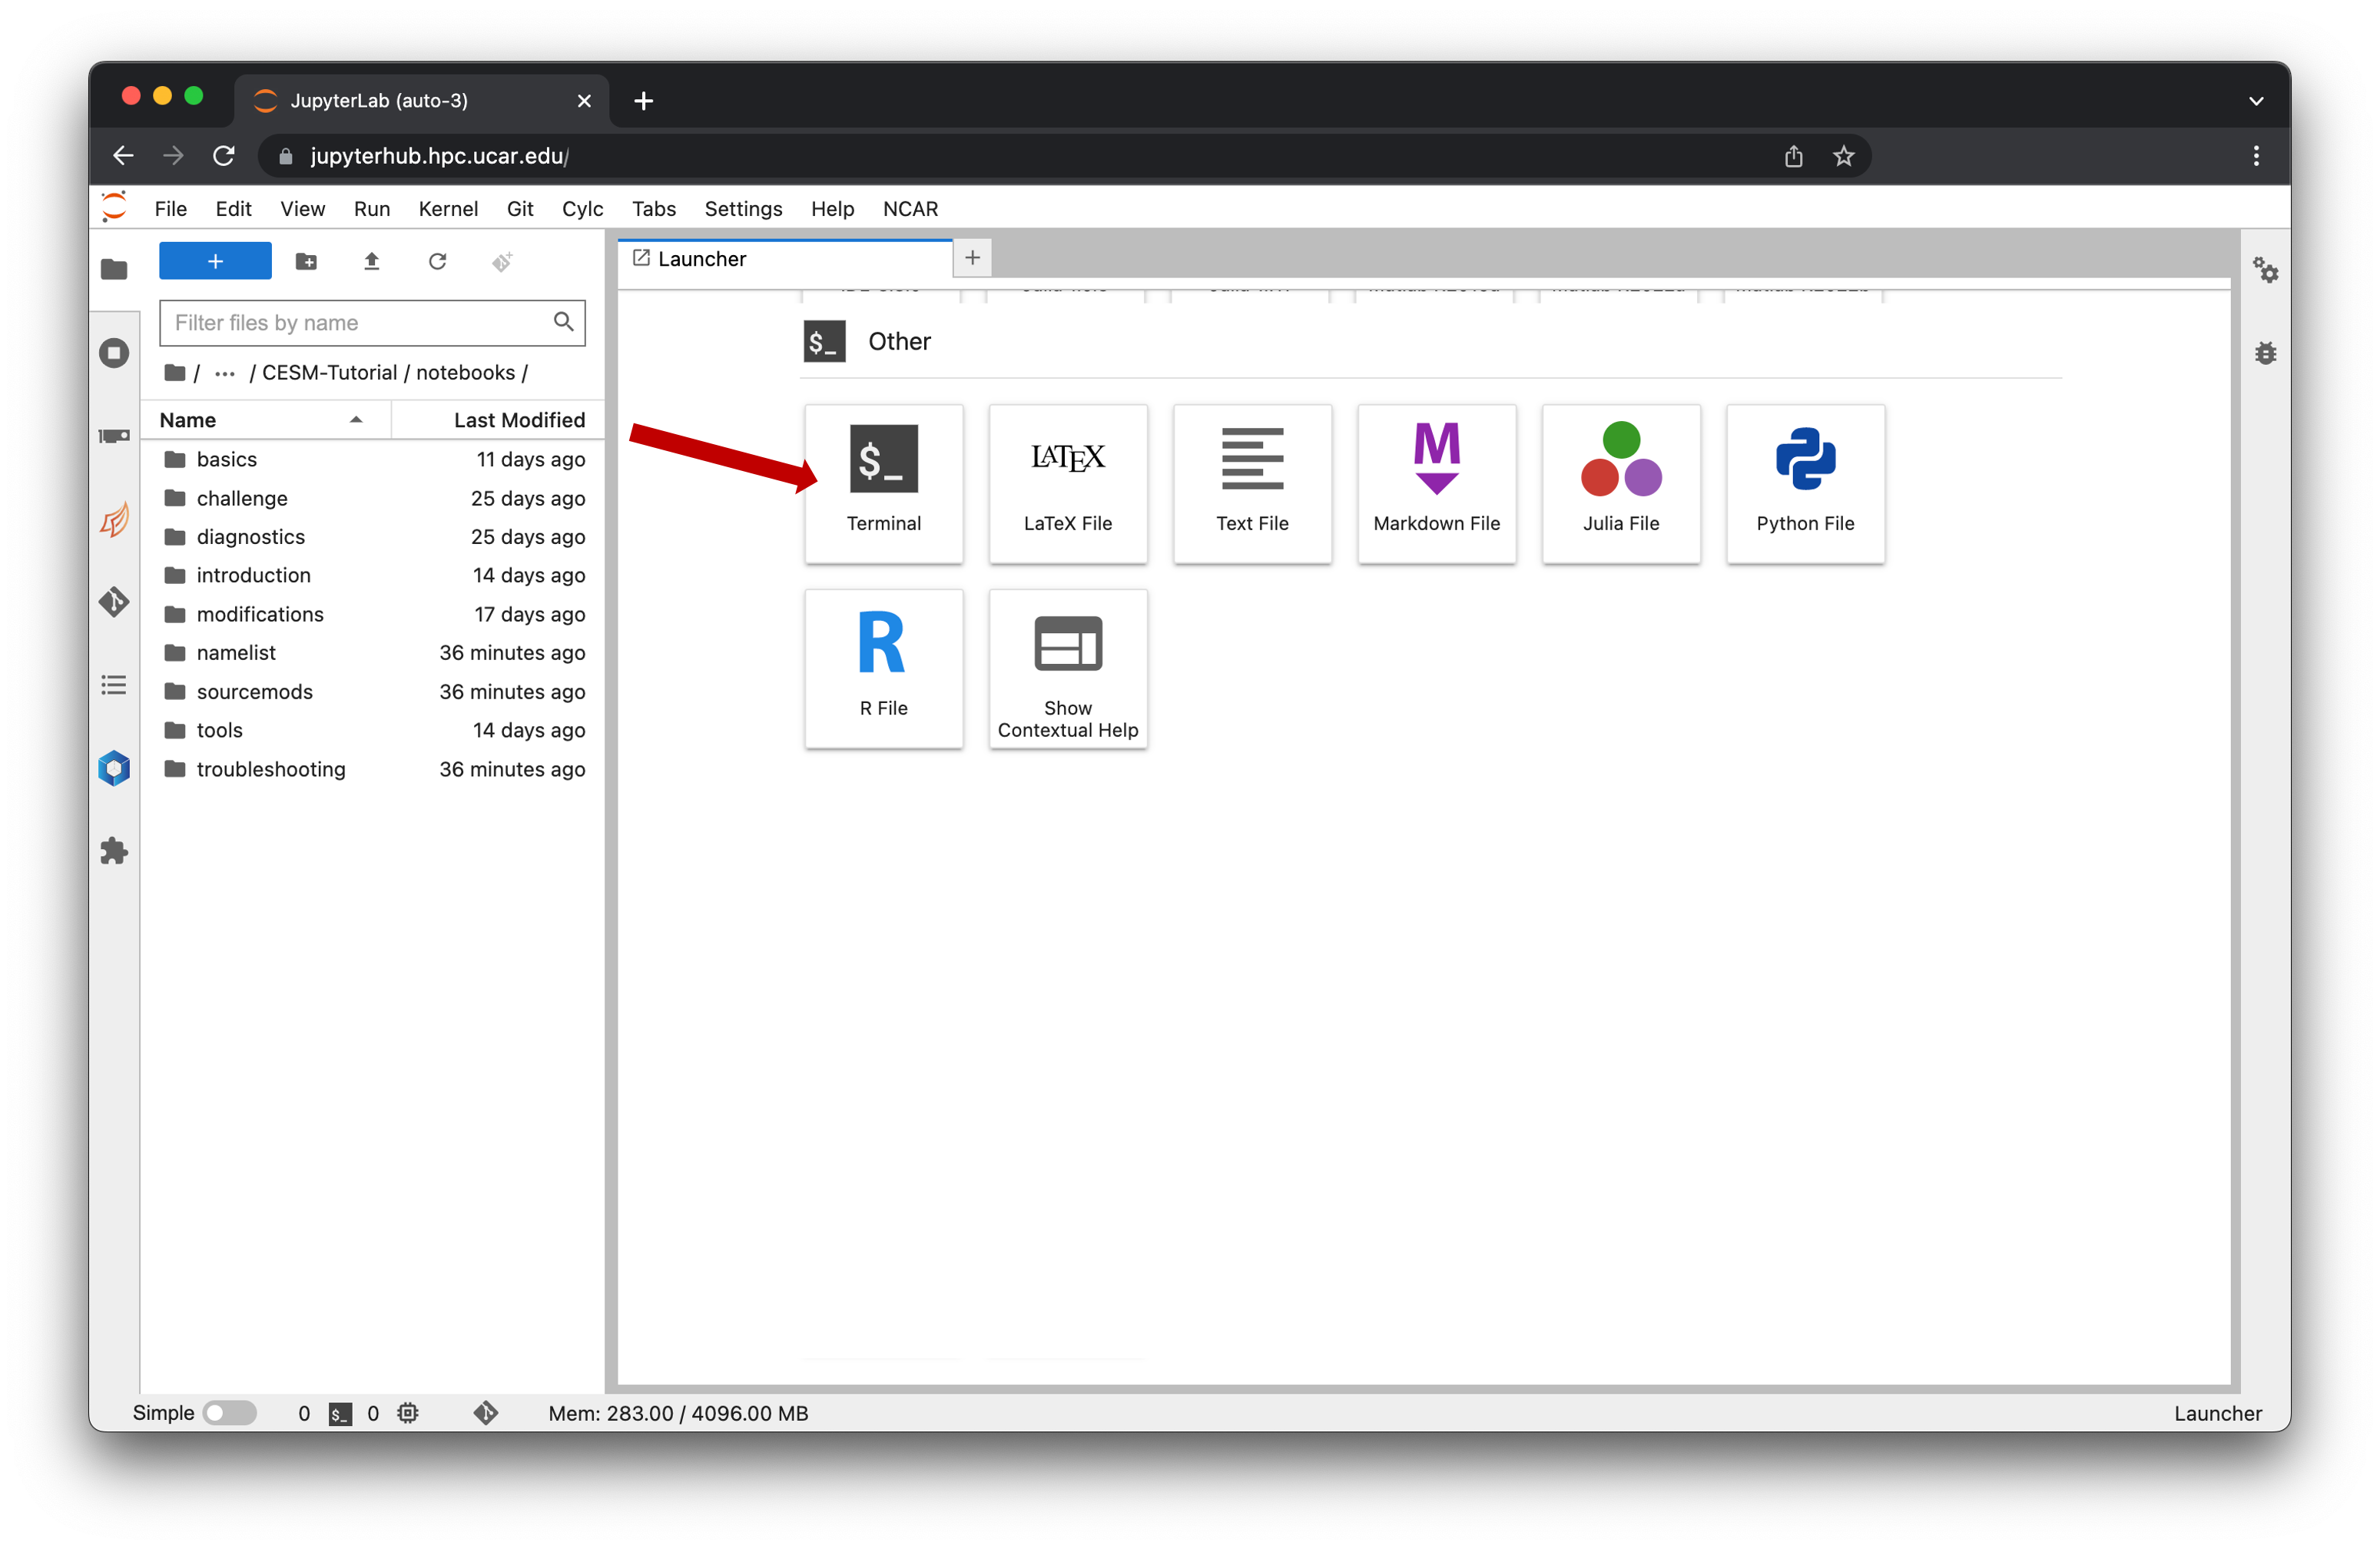Sort files by Last Modified column
Viewport: 2380px width, 1549px height.
point(498,420)
